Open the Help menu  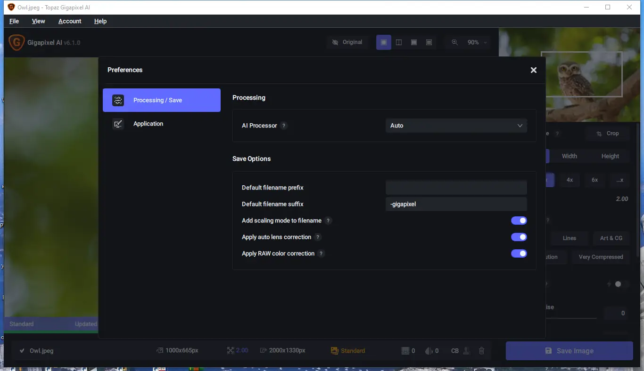(x=100, y=21)
